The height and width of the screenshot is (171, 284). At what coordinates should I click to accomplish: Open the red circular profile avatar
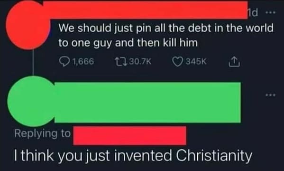click(x=27, y=25)
